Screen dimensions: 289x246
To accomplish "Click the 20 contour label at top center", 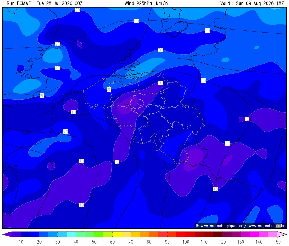I will point(137,22).
